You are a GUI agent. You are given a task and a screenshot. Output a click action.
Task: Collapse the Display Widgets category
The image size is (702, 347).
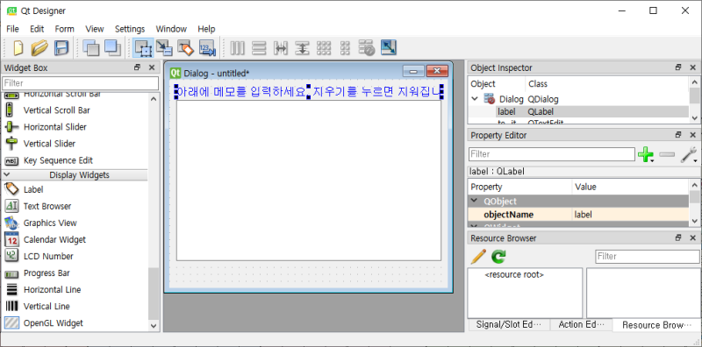pos(7,175)
